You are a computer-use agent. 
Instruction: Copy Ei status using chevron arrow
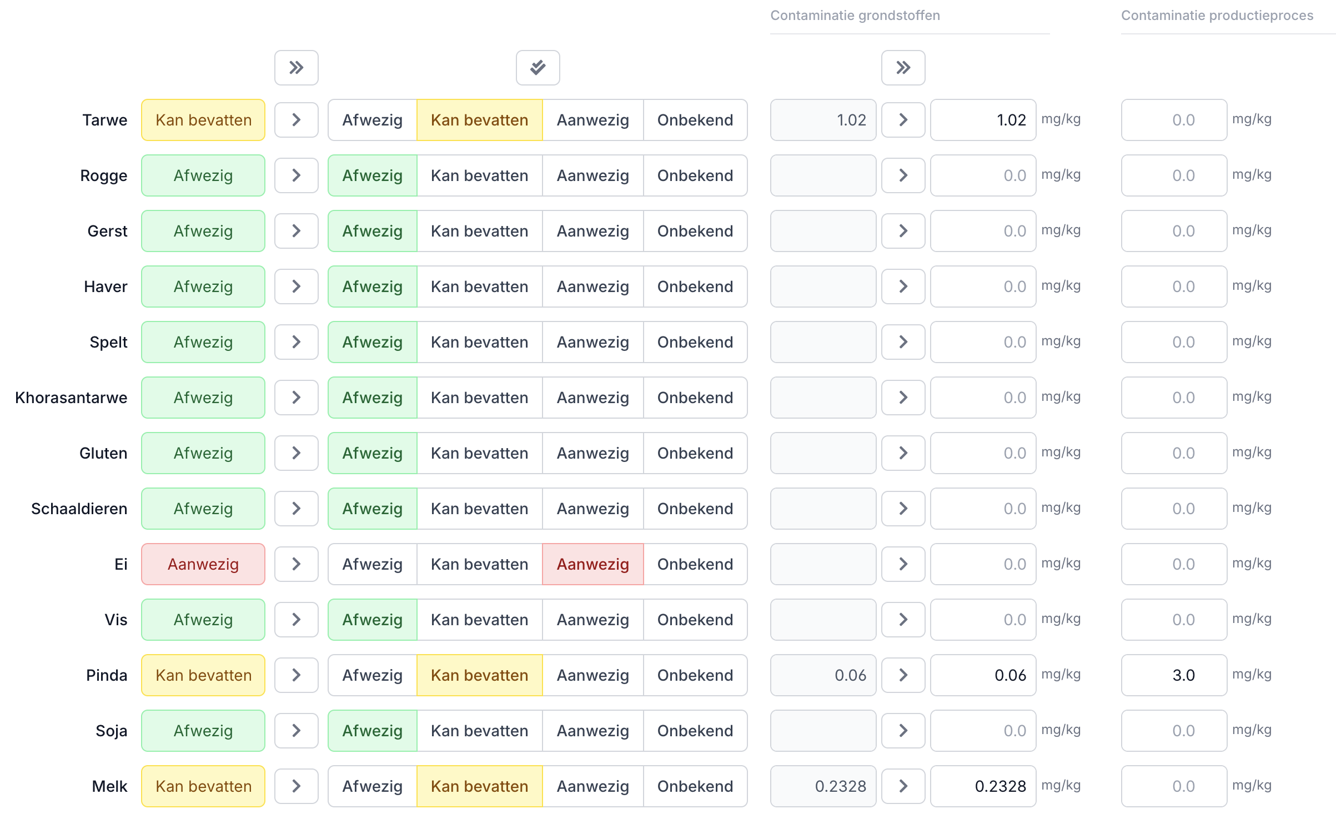[296, 564]
